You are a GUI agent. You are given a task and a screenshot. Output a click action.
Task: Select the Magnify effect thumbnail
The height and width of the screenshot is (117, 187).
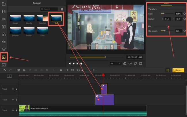(29, 18)
